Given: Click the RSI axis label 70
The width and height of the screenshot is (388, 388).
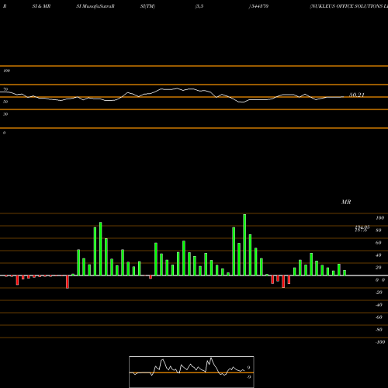Looking at the screenshot, I should 5,89.
